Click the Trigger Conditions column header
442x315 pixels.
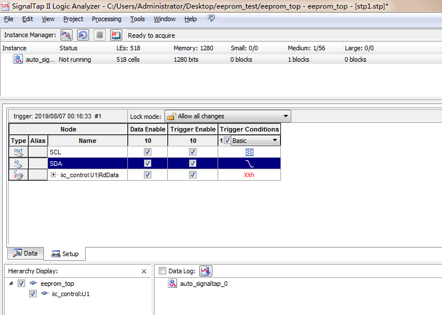click(249, 129)
